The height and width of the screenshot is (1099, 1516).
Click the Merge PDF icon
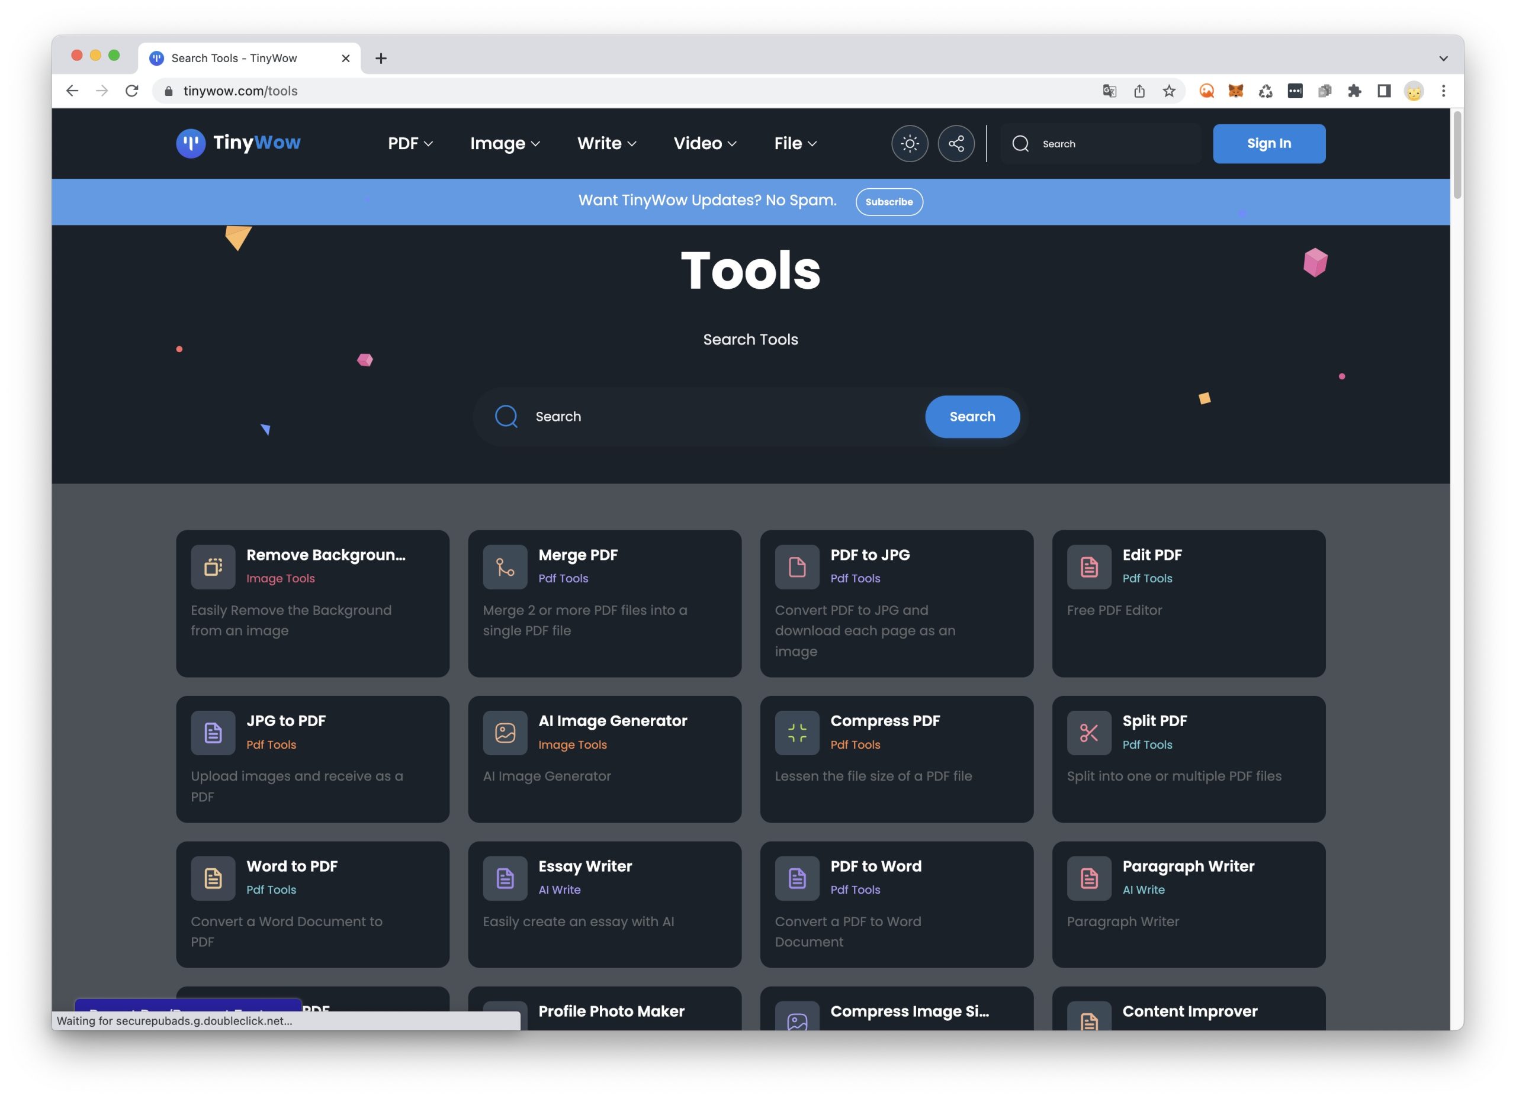pyautogui.click(x=505, y=567)
